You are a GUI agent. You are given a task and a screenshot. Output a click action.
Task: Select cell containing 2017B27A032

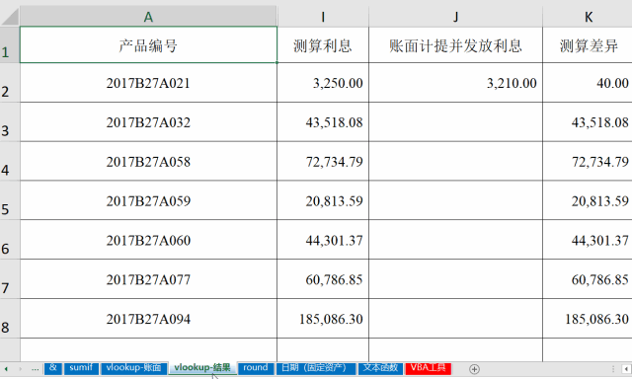[148, 121]
